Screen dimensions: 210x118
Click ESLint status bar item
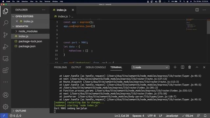coord(187,116)
